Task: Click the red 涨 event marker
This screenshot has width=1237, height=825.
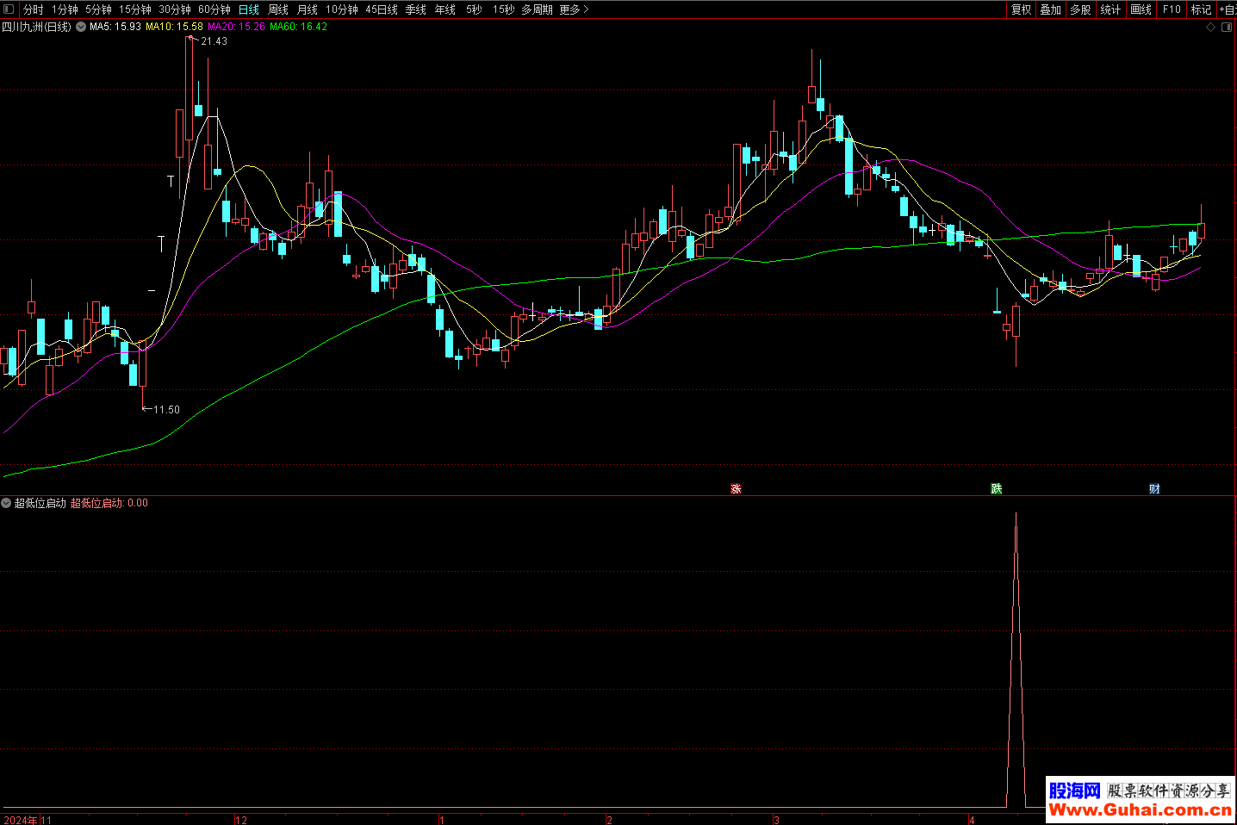Action: [x=736, y=488]
